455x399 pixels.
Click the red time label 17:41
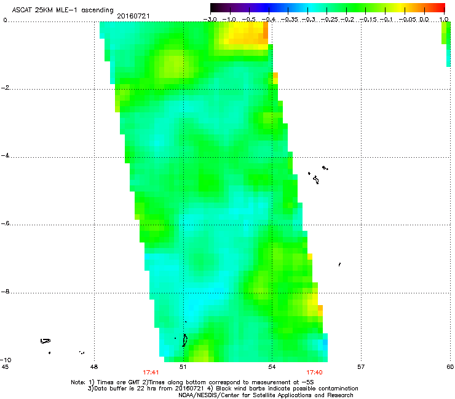coord(151,373)
